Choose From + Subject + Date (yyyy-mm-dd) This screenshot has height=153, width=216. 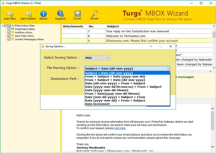(x=127, y=76)
